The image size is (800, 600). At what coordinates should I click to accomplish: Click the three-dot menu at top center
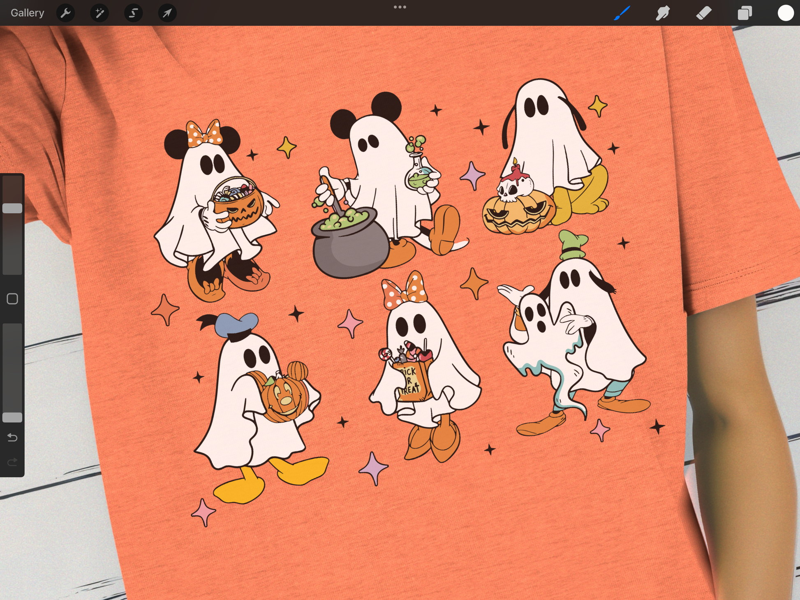tap(400, 7)
